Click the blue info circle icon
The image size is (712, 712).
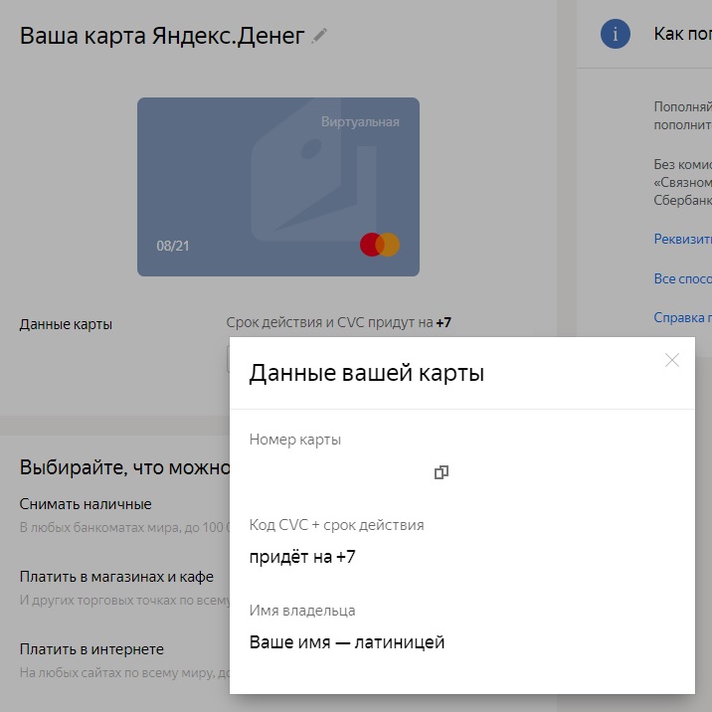pos(617,35)
